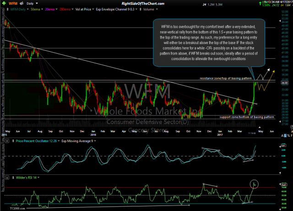The image size is (293, 211).
Task: Click the move arrows icon on Price Percent Oscillator pane
Action: [x=13, y=141]
